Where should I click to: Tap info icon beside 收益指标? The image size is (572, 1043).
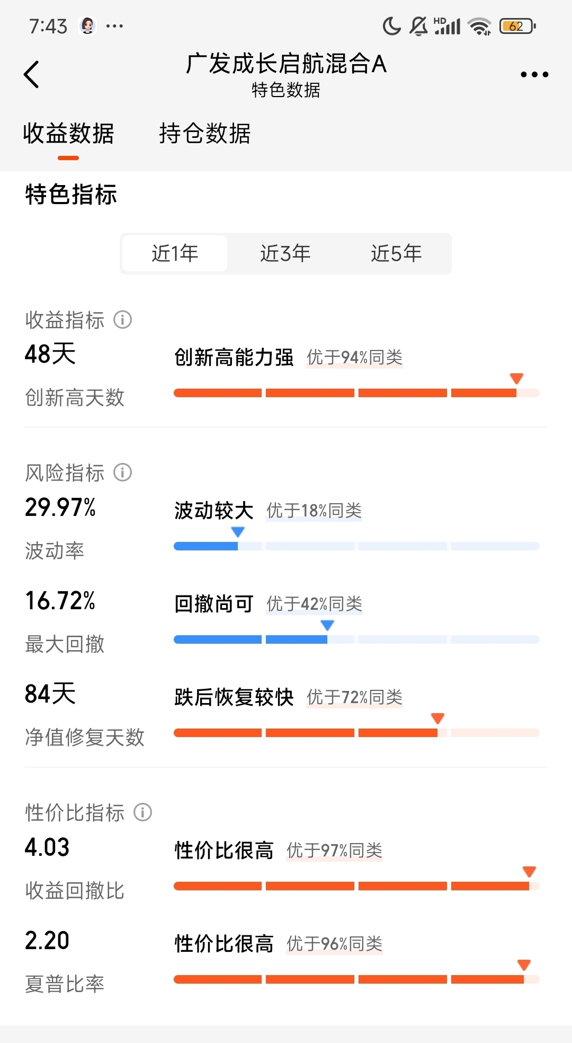tap(123, 320)
